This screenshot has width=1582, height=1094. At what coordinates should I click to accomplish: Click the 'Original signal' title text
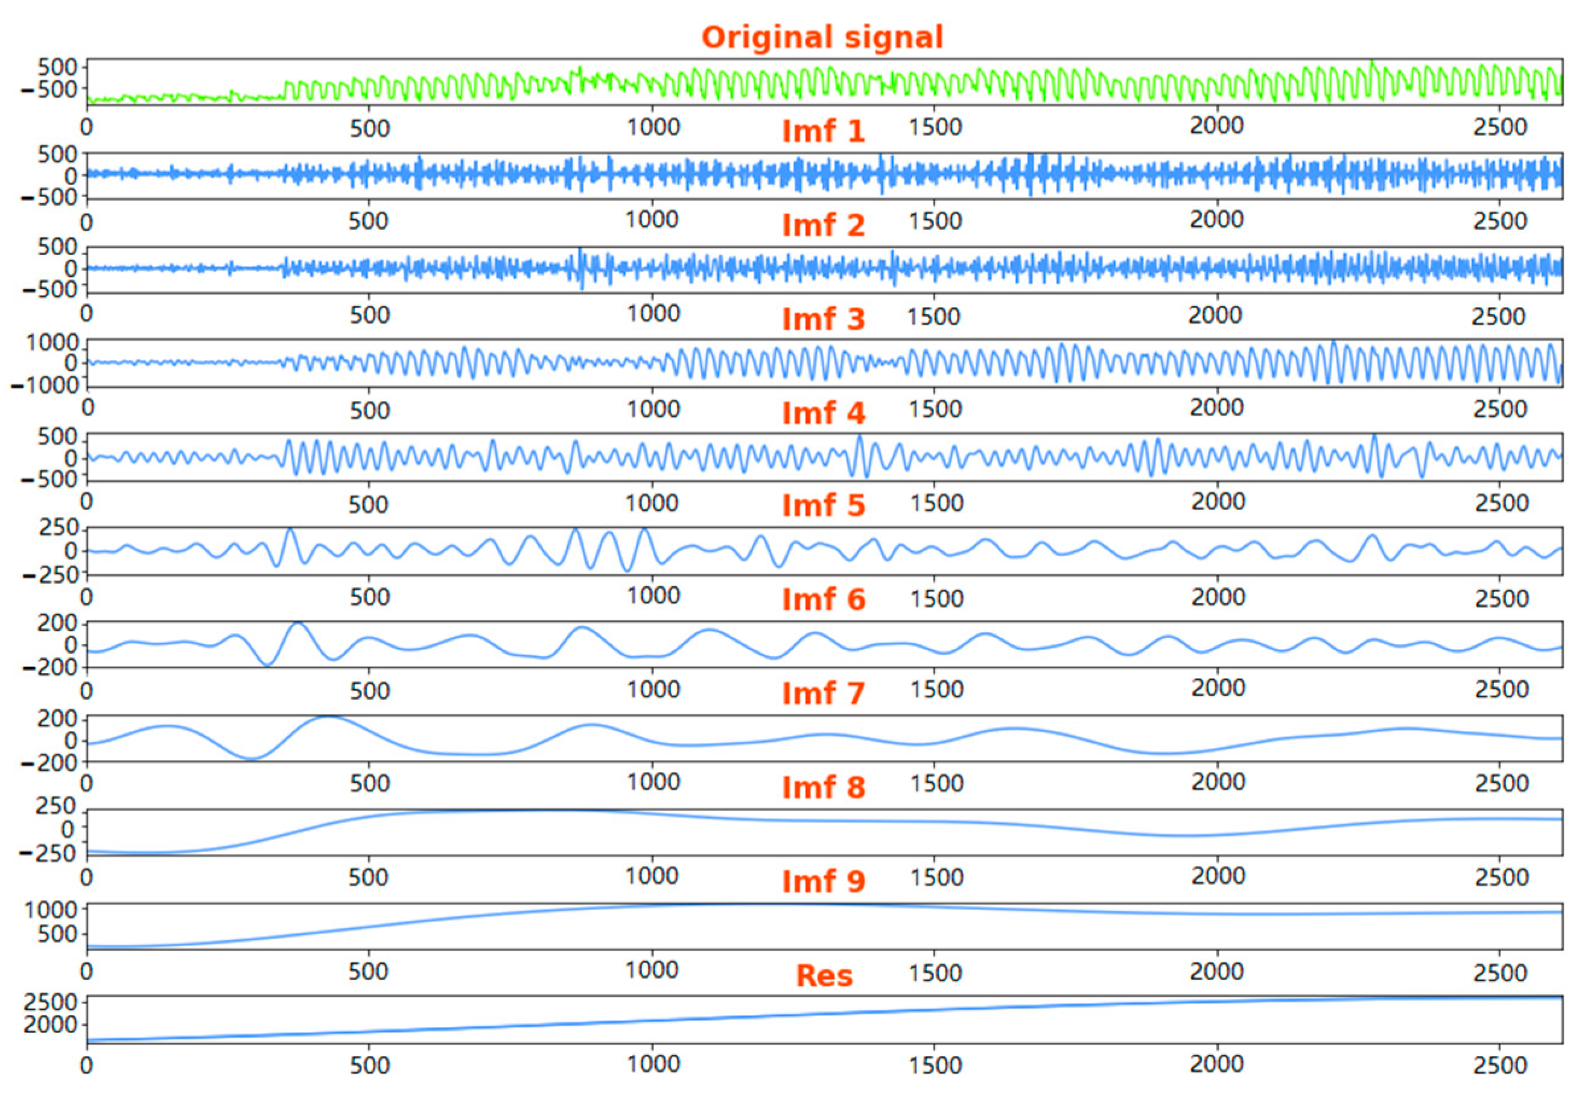click(822, 37)
